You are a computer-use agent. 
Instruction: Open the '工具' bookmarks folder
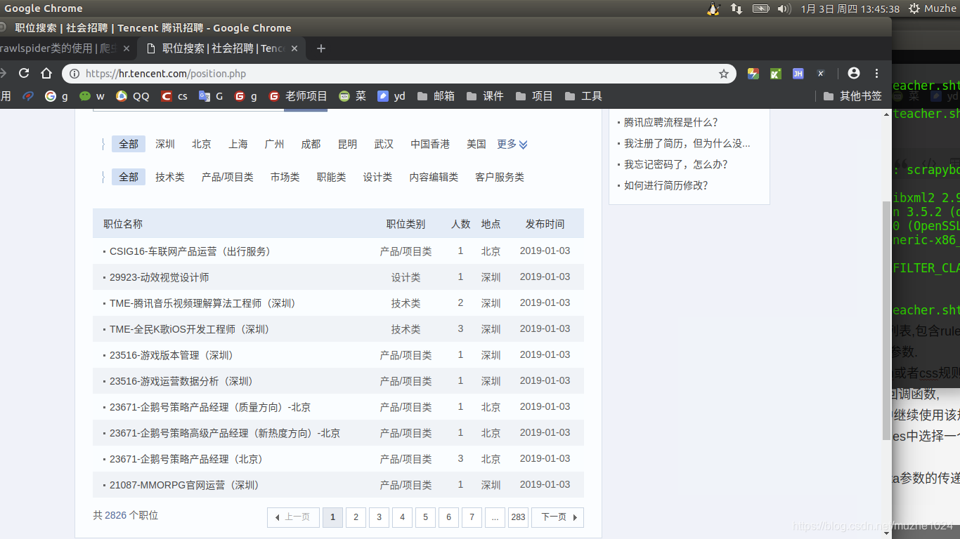[583, 96]
